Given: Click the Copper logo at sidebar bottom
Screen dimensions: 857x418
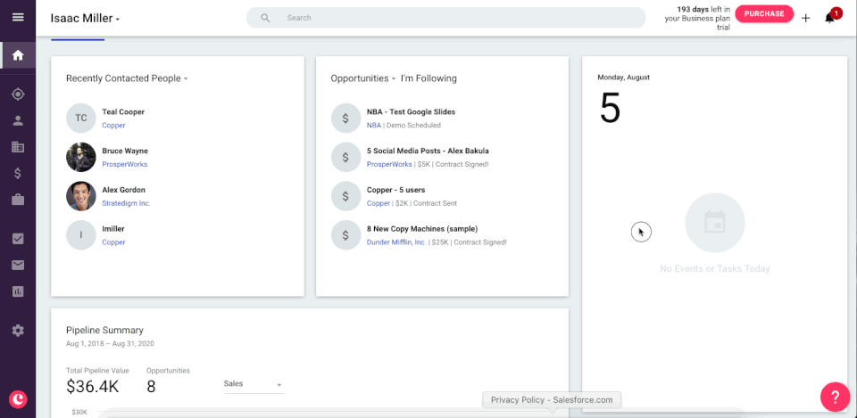Looking at the screenshot, I should (18, 399).
